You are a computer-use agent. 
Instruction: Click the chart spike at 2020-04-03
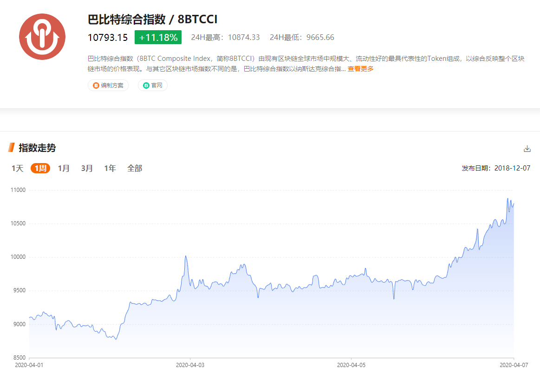point(186,256)
